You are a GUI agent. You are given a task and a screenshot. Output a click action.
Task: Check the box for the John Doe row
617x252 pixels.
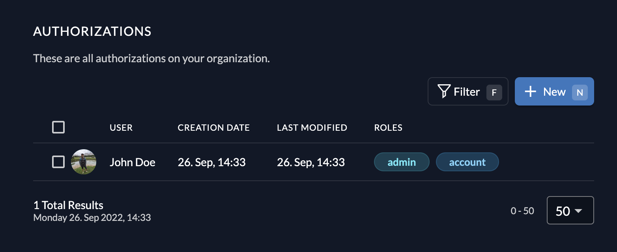click(58, 162)
